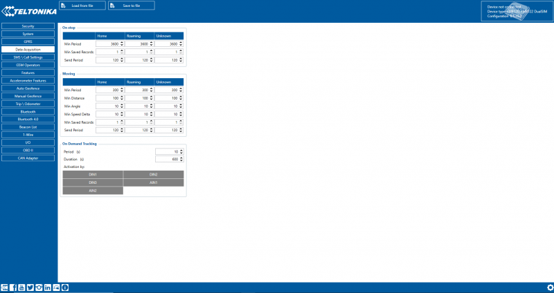Click Save to file button

pyautogui.click(x=132, y=6)
